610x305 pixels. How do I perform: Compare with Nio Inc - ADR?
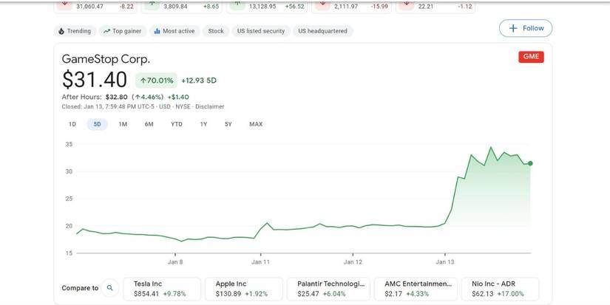500,289
